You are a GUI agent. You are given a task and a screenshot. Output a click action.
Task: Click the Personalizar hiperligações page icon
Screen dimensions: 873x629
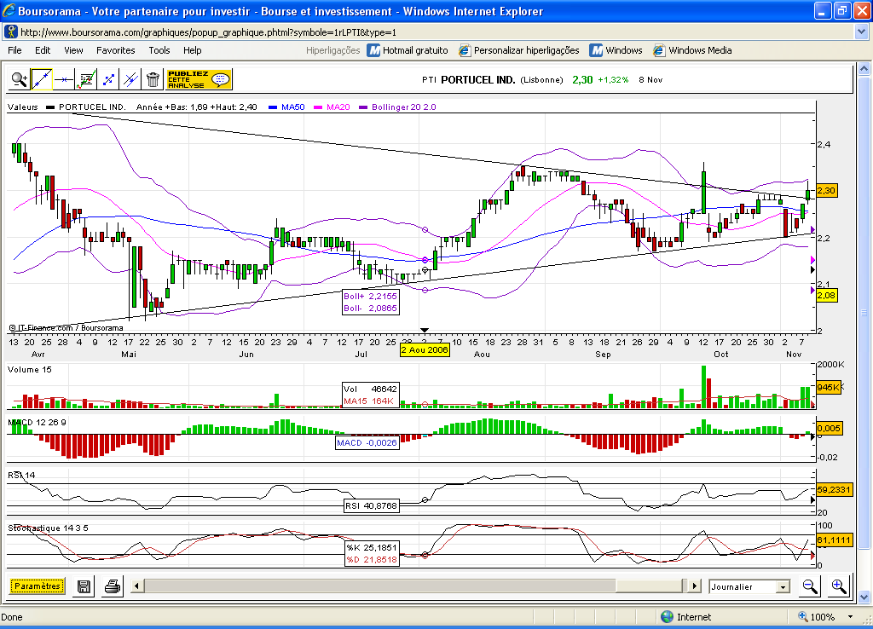click(465, 50)
